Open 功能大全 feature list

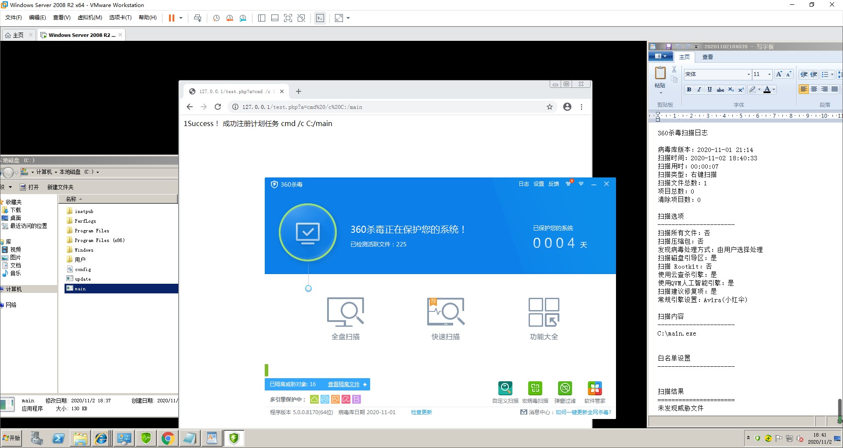click(544, 318)
